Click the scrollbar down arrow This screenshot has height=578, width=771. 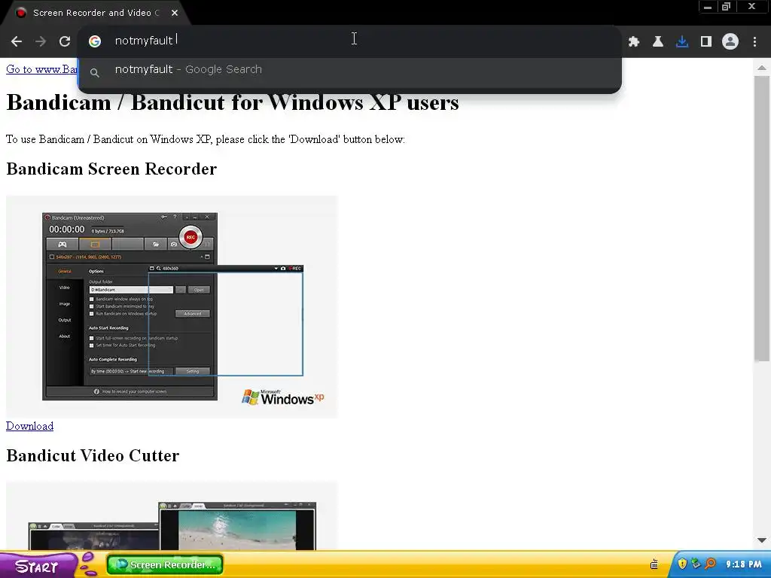tap(762, 540)
